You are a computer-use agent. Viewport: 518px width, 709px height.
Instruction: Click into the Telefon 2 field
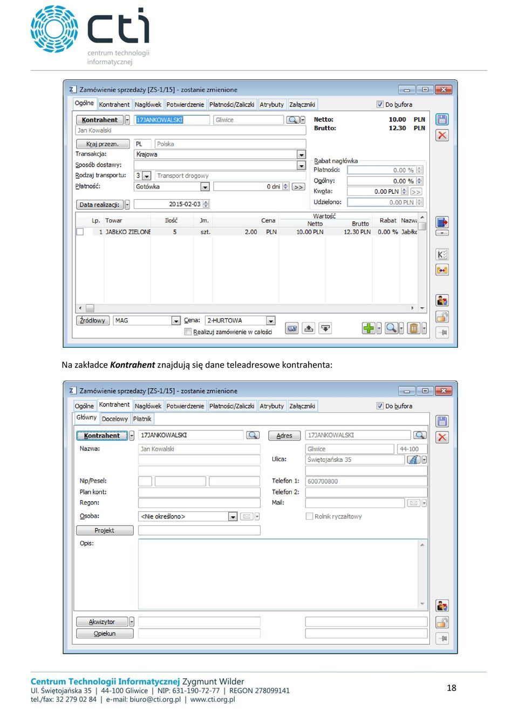[366, 492]
